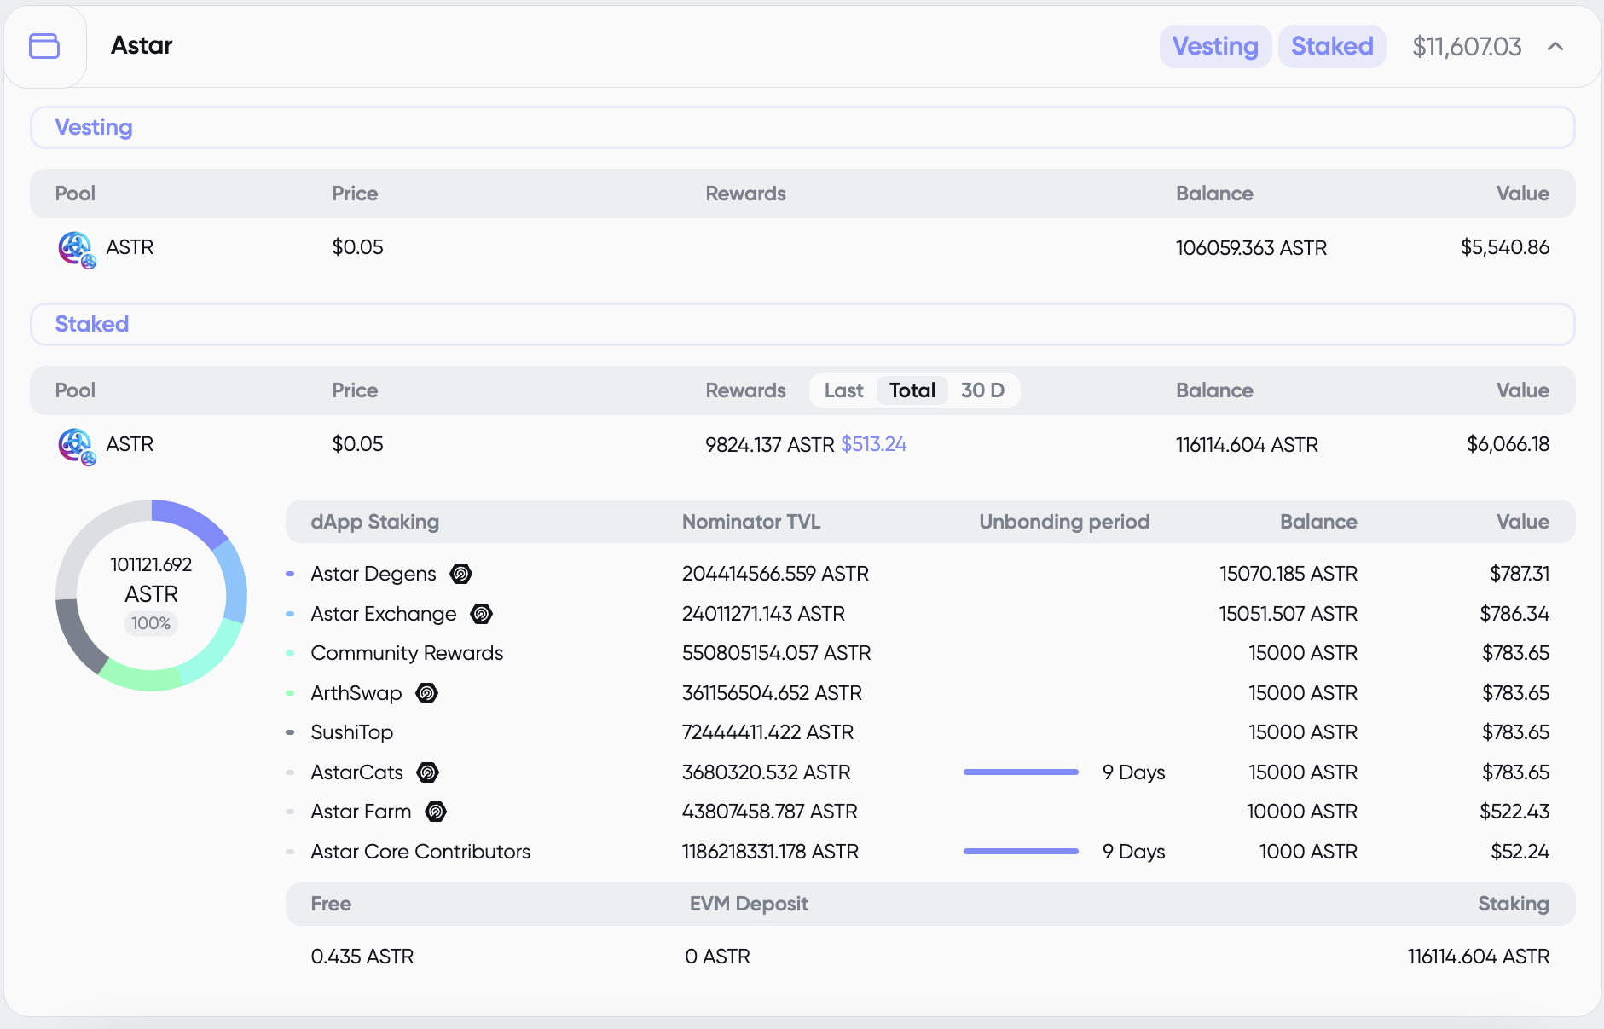The height and width of the screenshot is (1029, 1604).
Task: Click the $513.24 rewards value link
Action: pyautogui.click(x=873, y=444)
